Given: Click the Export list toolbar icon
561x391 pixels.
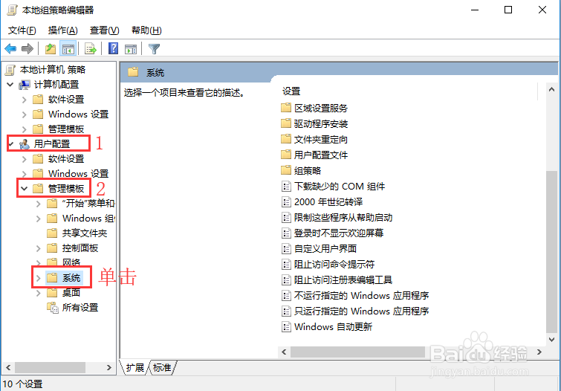Looking at the screenshot, I should pyautogui.click(x=91, y=49).
